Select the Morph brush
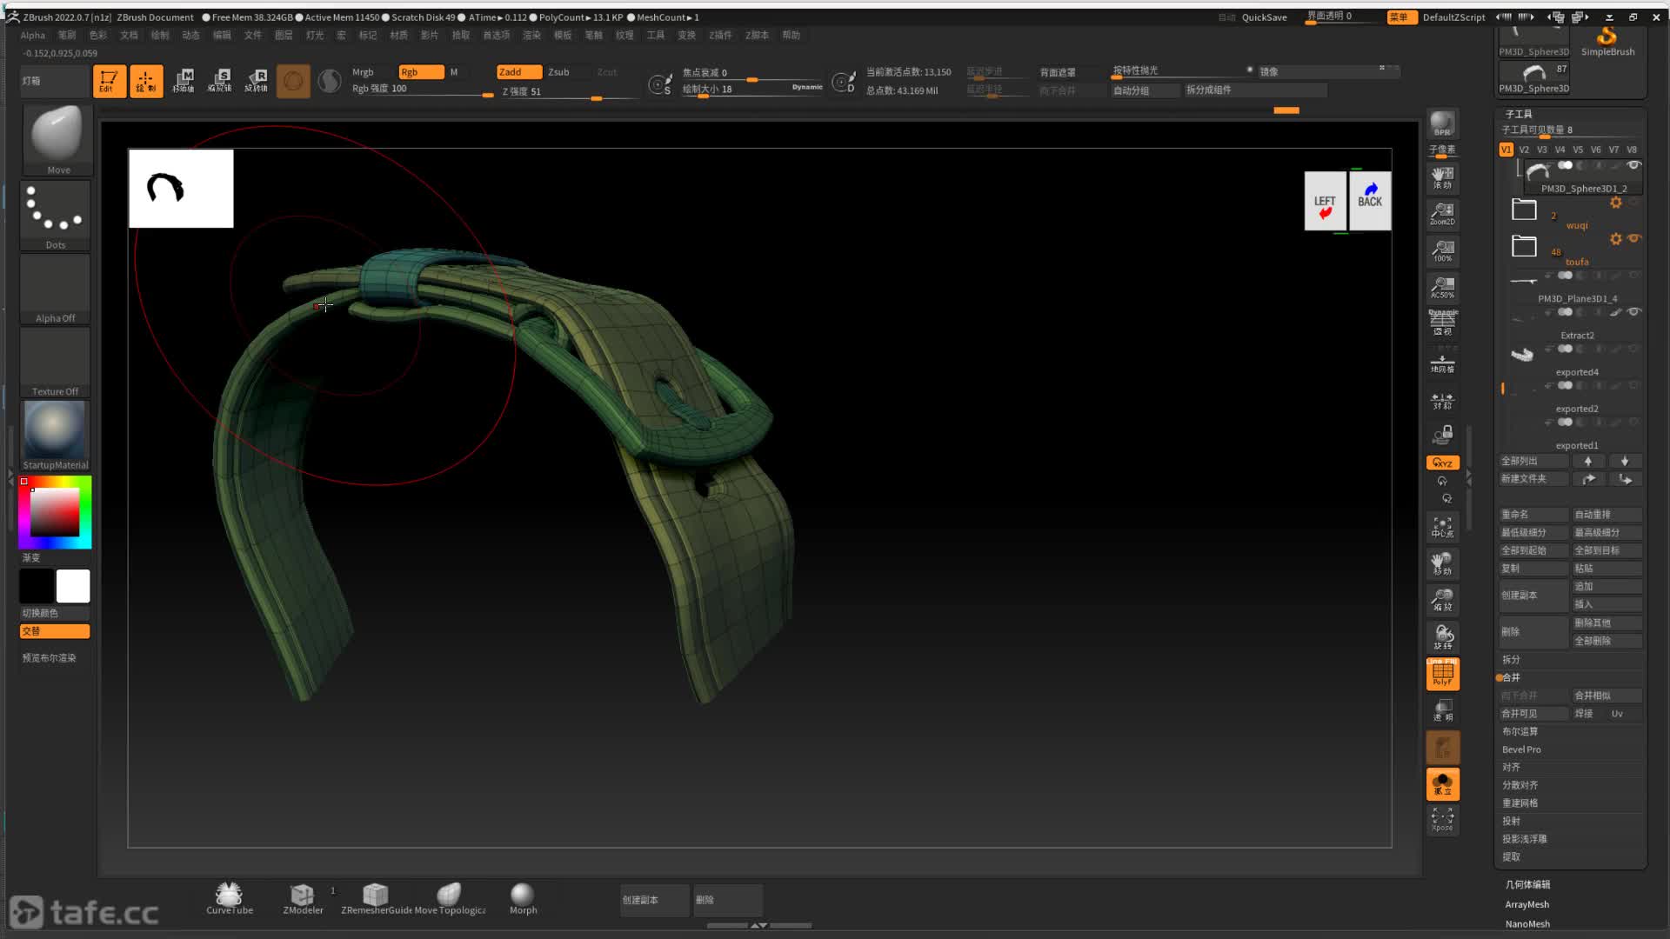The image size is (1670, 939). (523, 899)
